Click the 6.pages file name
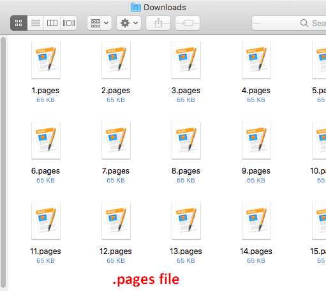Viewport: 326px width, 291px height. tap(45, 171)
